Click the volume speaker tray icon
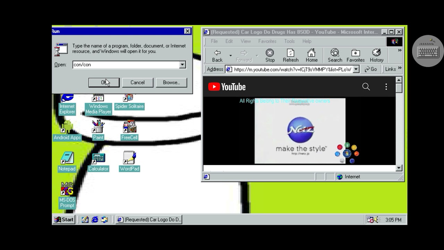This screenshot has width=444, height=250. pyautogui.click(x=377, y=220)
